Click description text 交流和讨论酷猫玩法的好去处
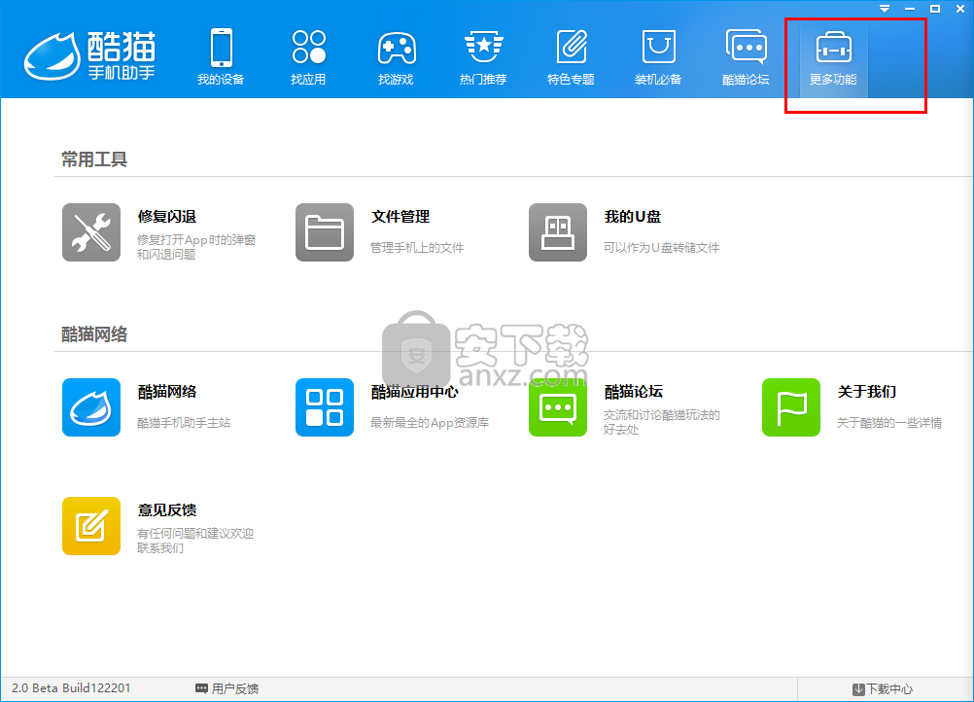 point(662,422)
